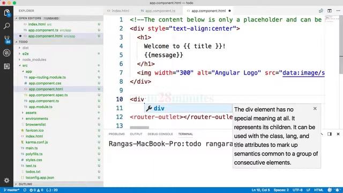Change language mode HTML

[319, 190]
